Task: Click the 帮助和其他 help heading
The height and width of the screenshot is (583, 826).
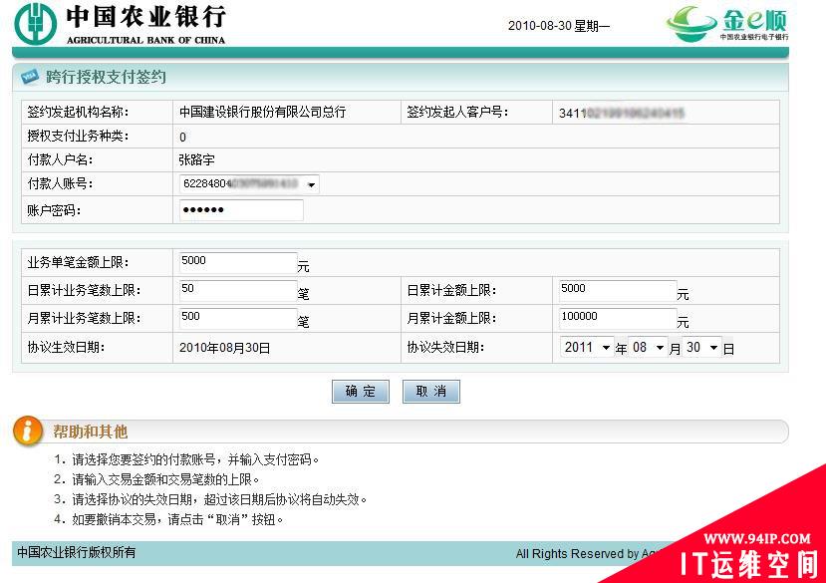Action: (90, 432)
